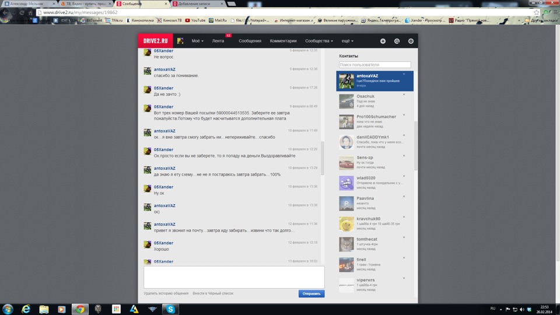
Task: Open the Osachuk conversation
Action: [374, 101]
